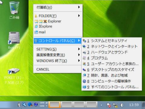Select the fourth taskbar window button

click(92, 105)
